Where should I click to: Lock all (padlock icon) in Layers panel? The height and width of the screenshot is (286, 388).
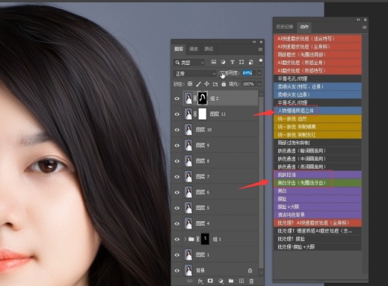tap(224, 84)
